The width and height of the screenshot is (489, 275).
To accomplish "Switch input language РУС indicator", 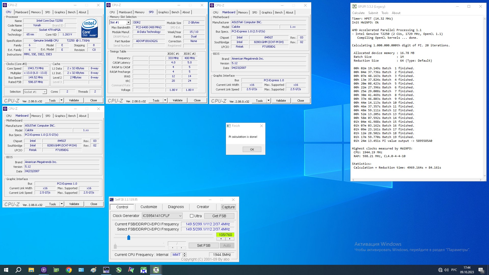I will click(x=454, y=270).
